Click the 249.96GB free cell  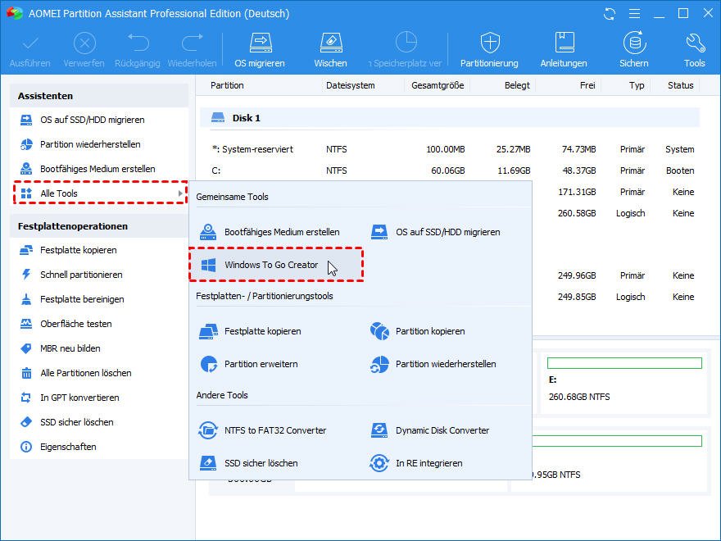pos(577,275)
